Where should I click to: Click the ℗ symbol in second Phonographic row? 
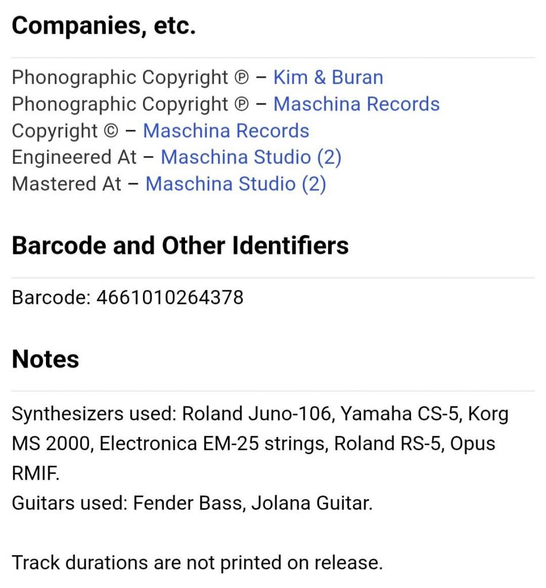click(240, 105)
